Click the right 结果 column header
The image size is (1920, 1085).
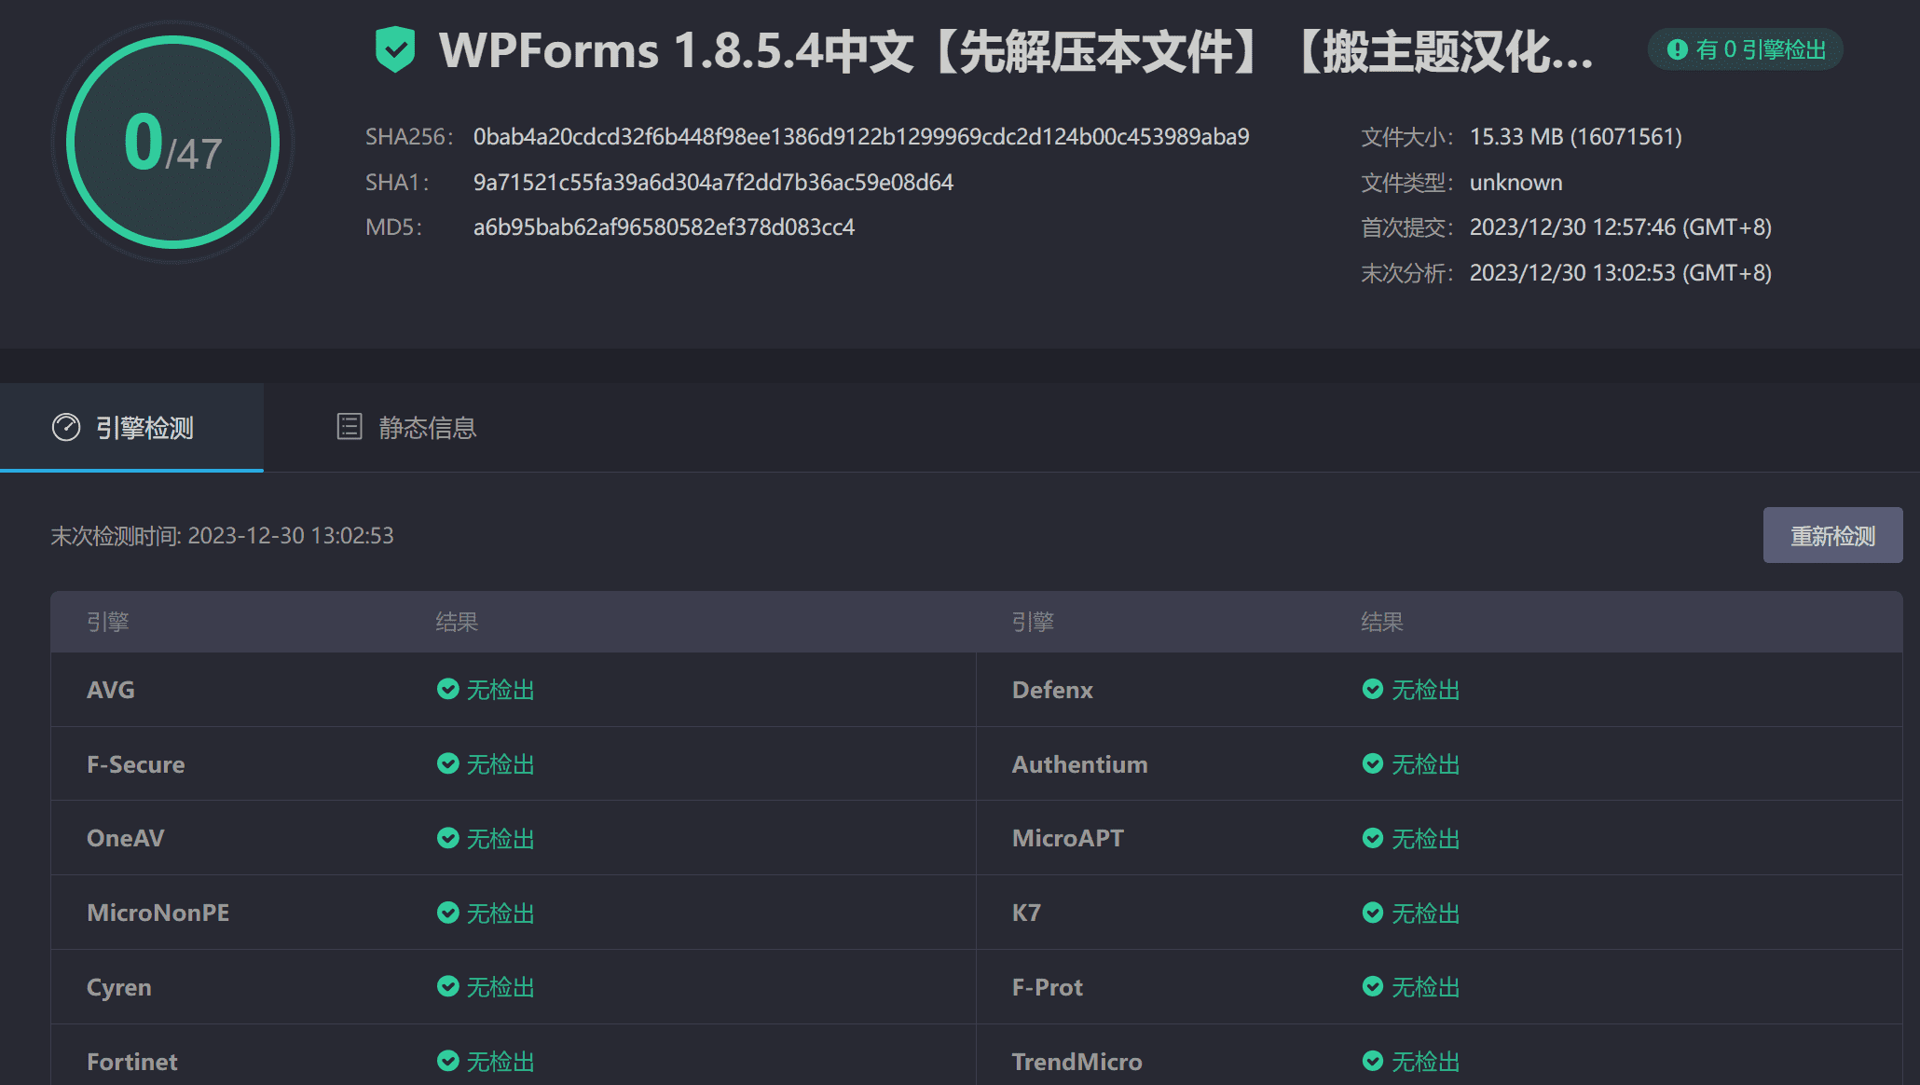pyautogui.click(x=1382, y=622)
